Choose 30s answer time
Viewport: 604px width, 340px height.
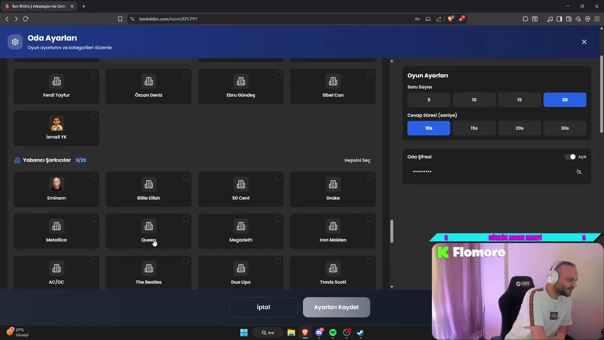pyautogui.click(x=565, y=128)
